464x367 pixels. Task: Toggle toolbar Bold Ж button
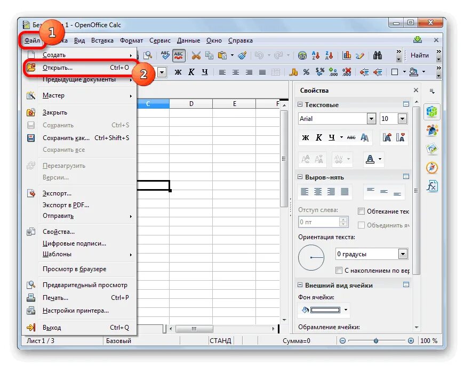pyautogui.click(x=178, y=72)
